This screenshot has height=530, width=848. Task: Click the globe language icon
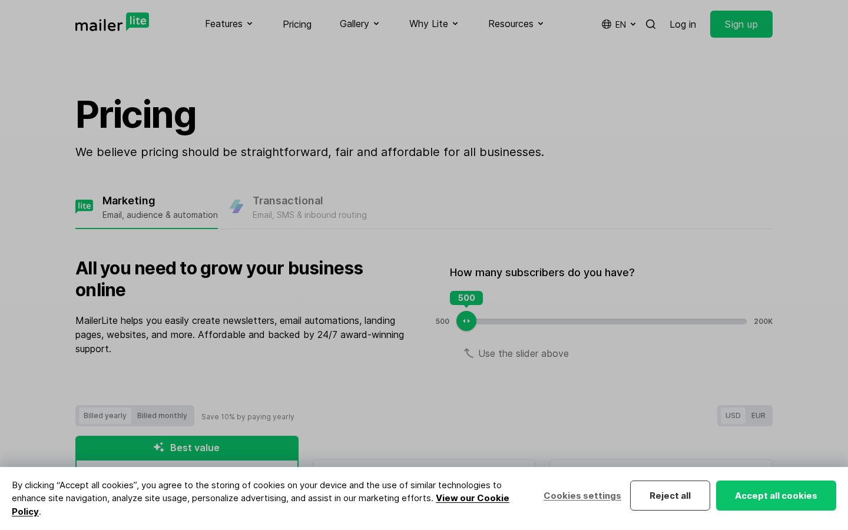click(607, 24)
